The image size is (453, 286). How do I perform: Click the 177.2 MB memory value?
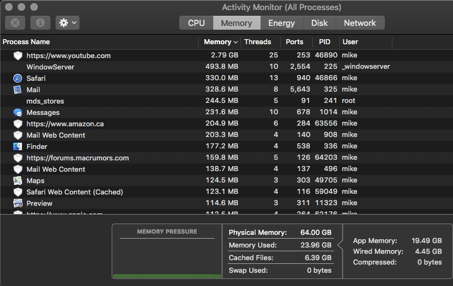222,146
